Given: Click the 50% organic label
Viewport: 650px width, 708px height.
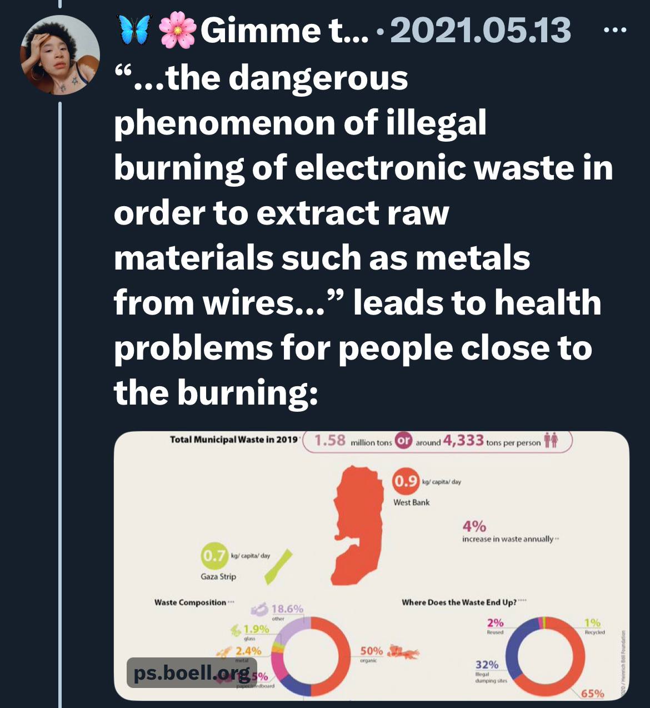Looking at the screenshot, I should (371, 654).
